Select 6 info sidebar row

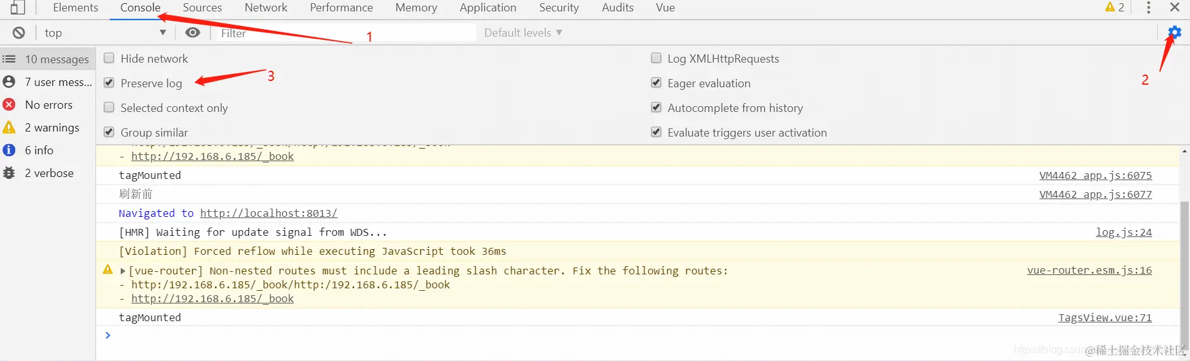click(48, 150)
